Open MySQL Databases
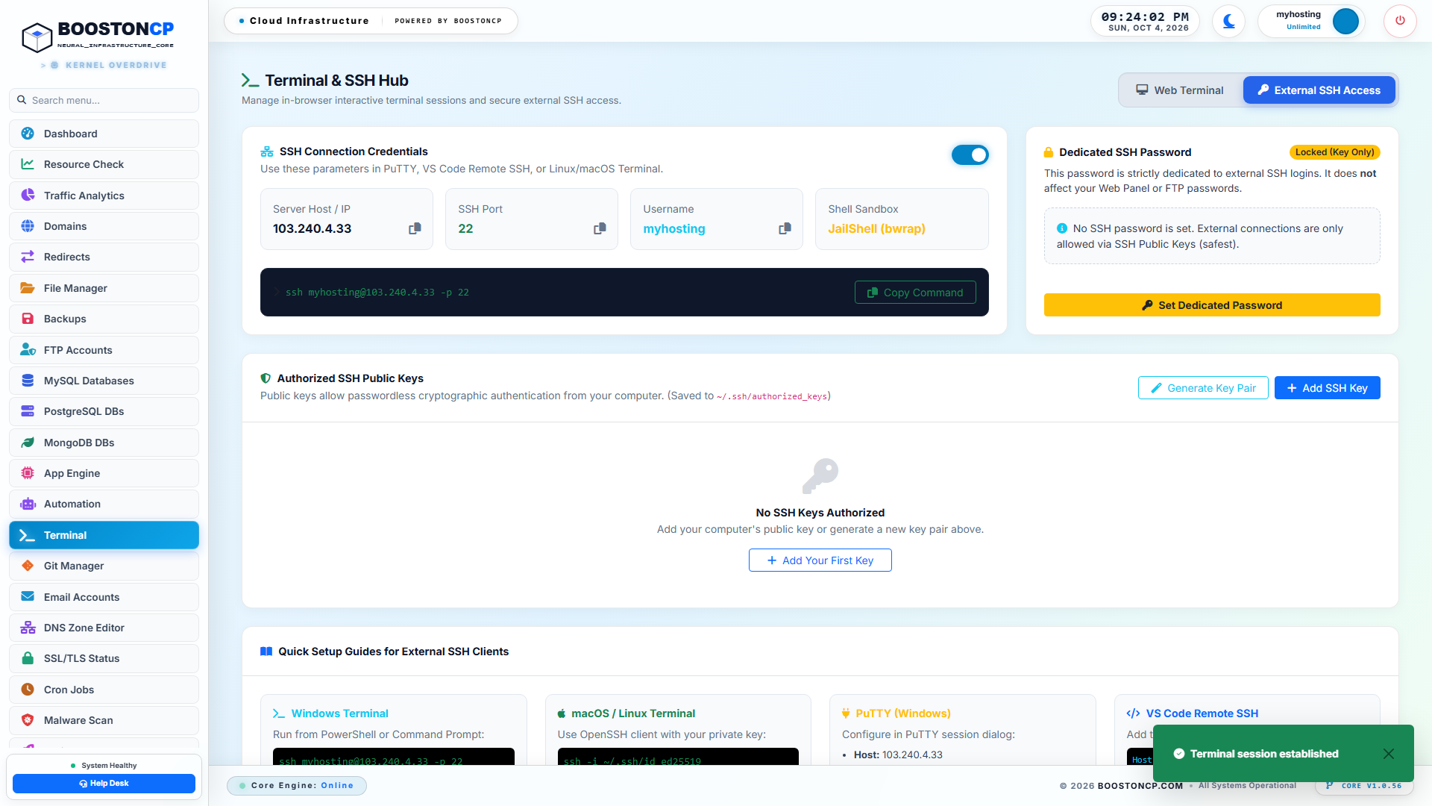Viewport: 1432px width, 806px height. (104, 381)
